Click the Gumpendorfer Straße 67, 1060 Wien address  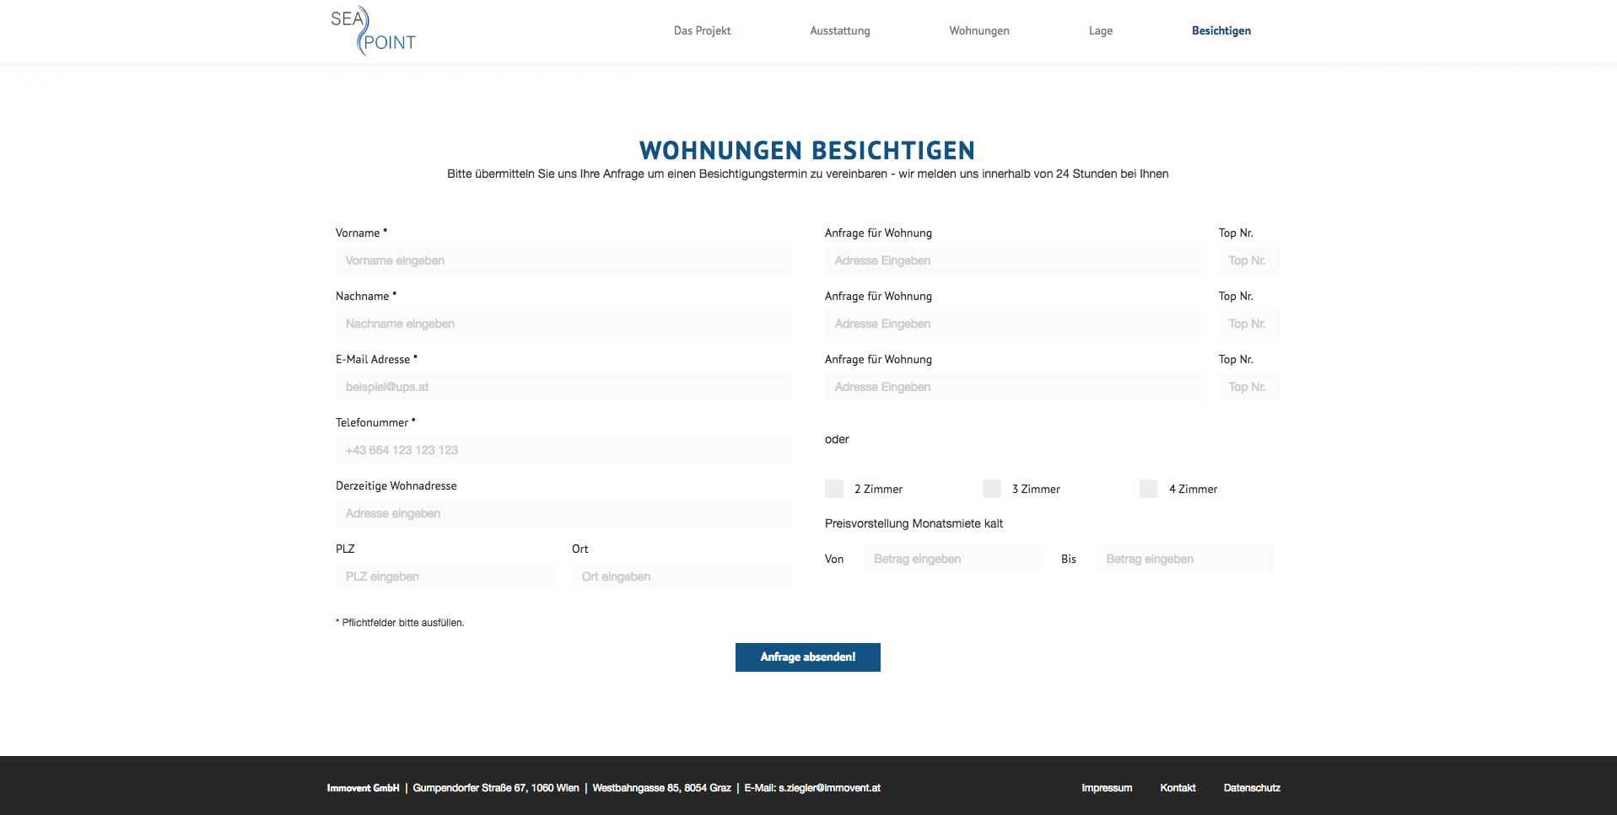click(x=496, y=788)
